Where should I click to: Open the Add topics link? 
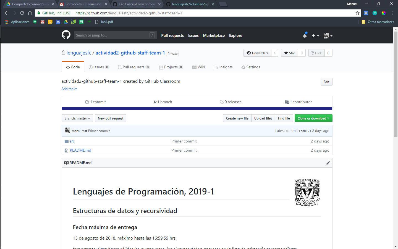click(x=69, y=89)
